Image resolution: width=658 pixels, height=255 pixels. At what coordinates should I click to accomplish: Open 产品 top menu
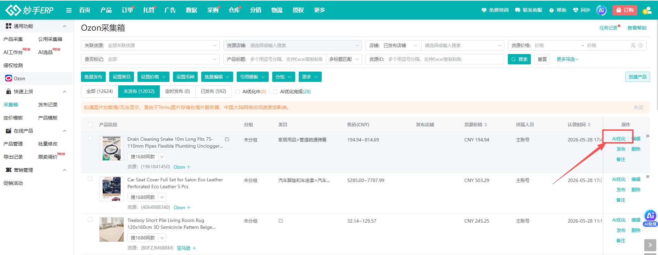[x=106, y=10]
